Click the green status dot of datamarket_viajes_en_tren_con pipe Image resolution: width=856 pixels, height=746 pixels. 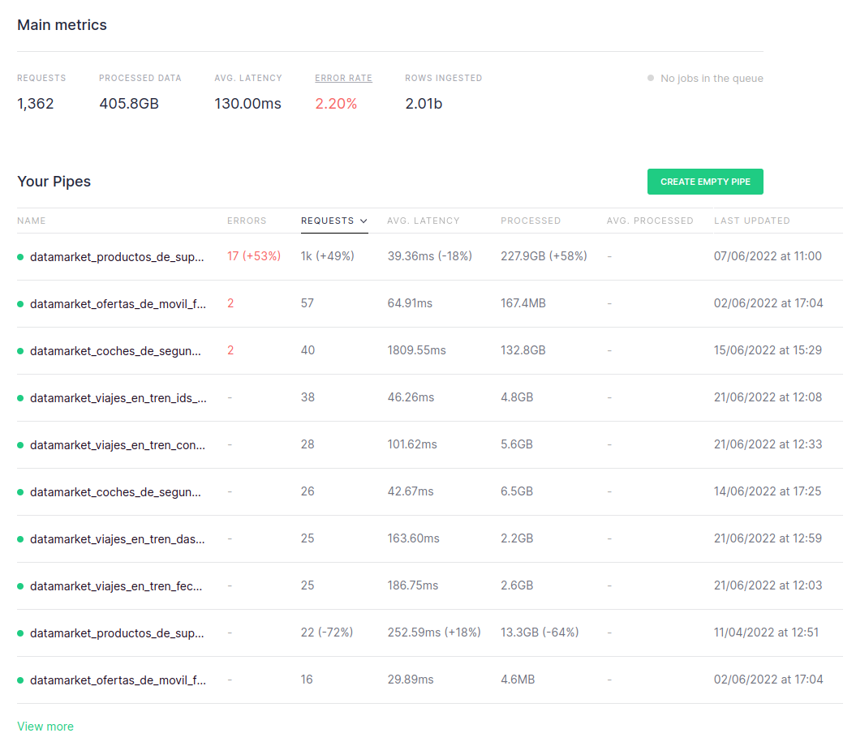coord(20,445)
